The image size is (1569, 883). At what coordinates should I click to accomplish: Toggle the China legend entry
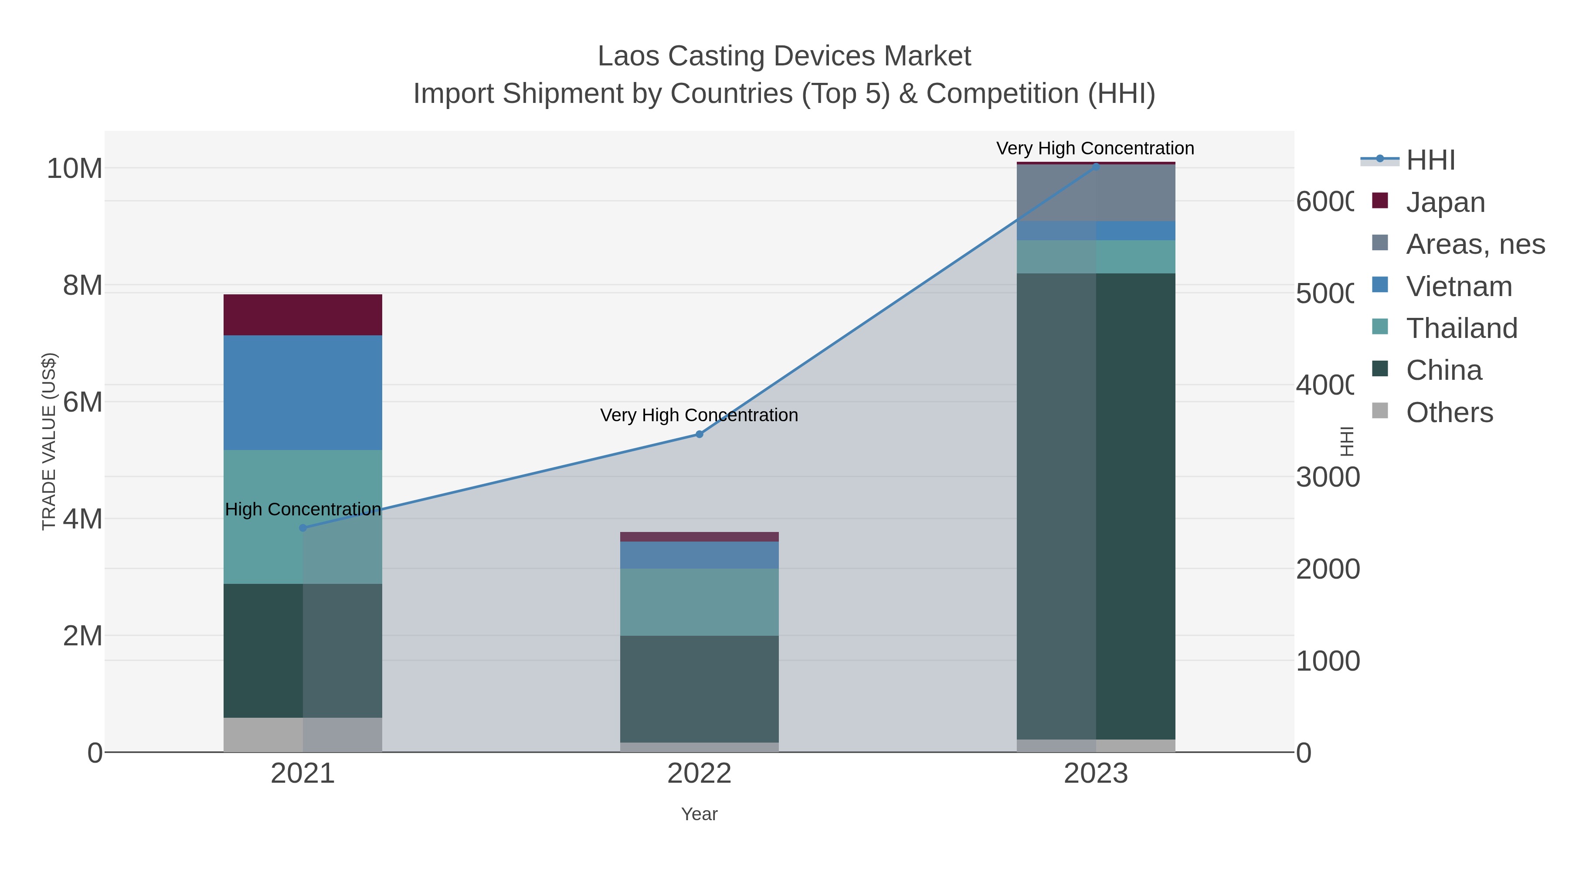[1426, 370]
